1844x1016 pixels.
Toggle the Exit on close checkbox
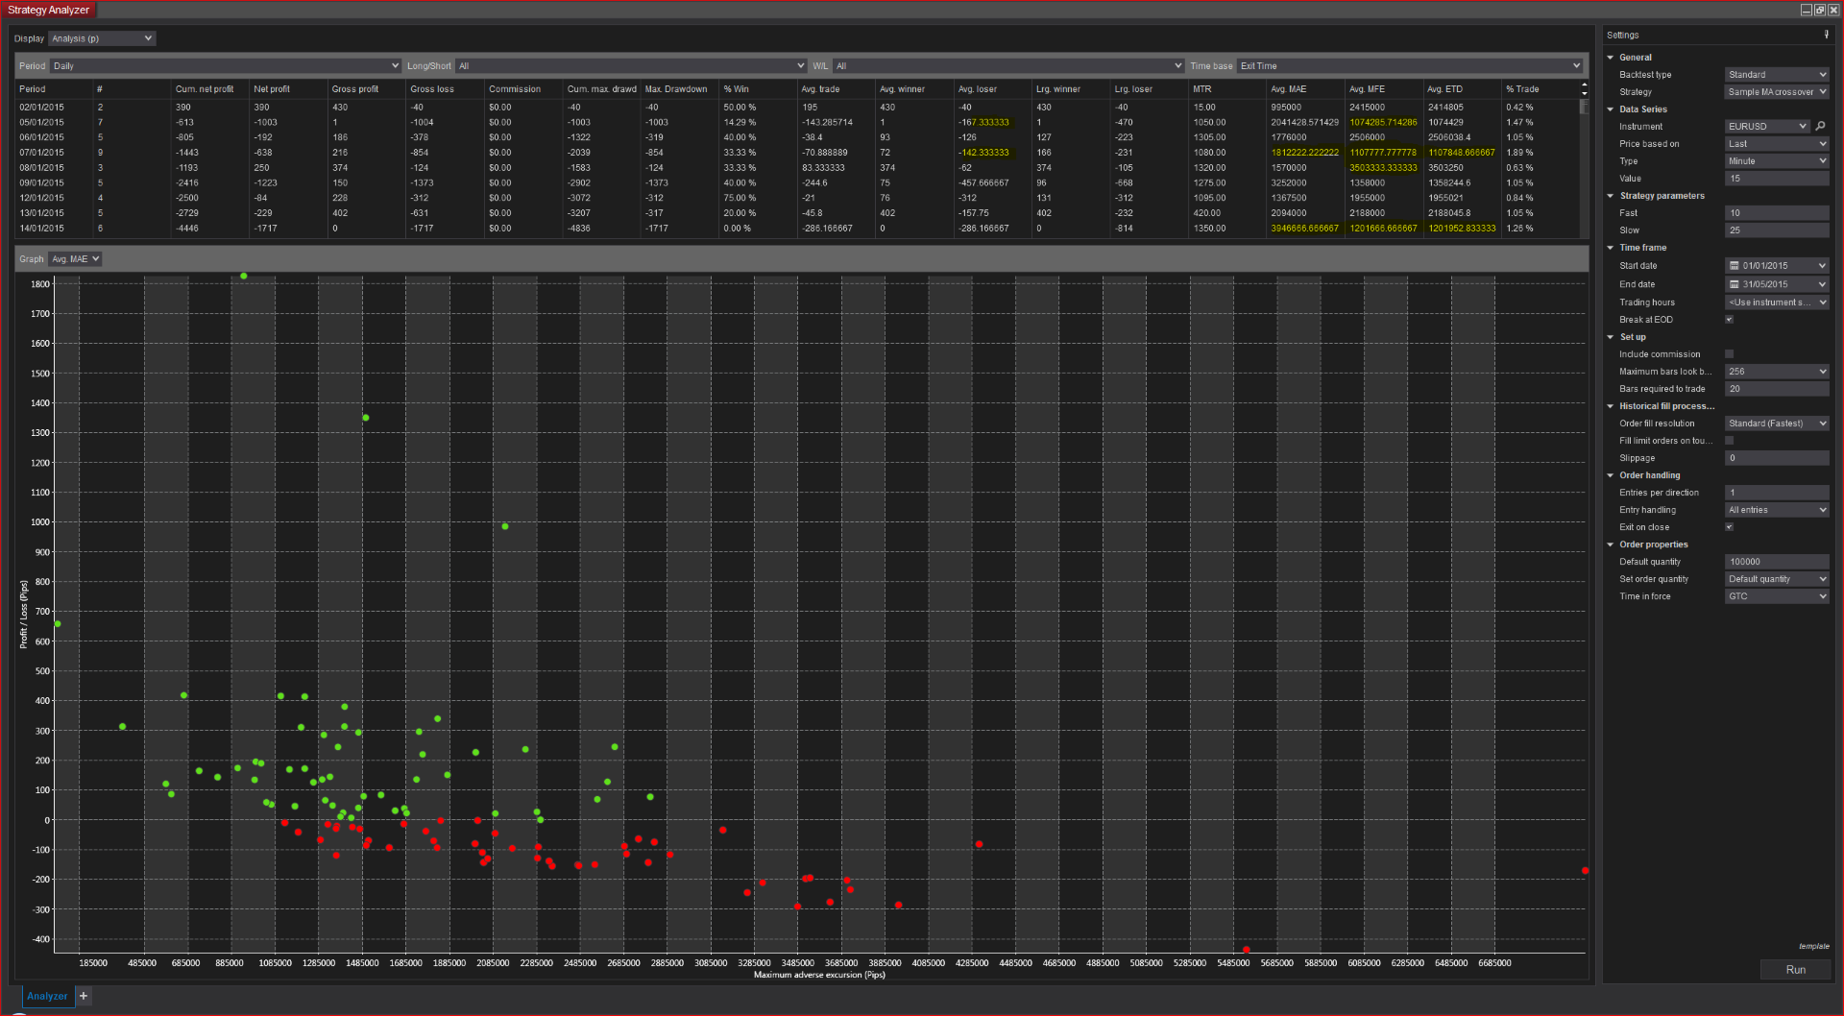pos(1729,527)
